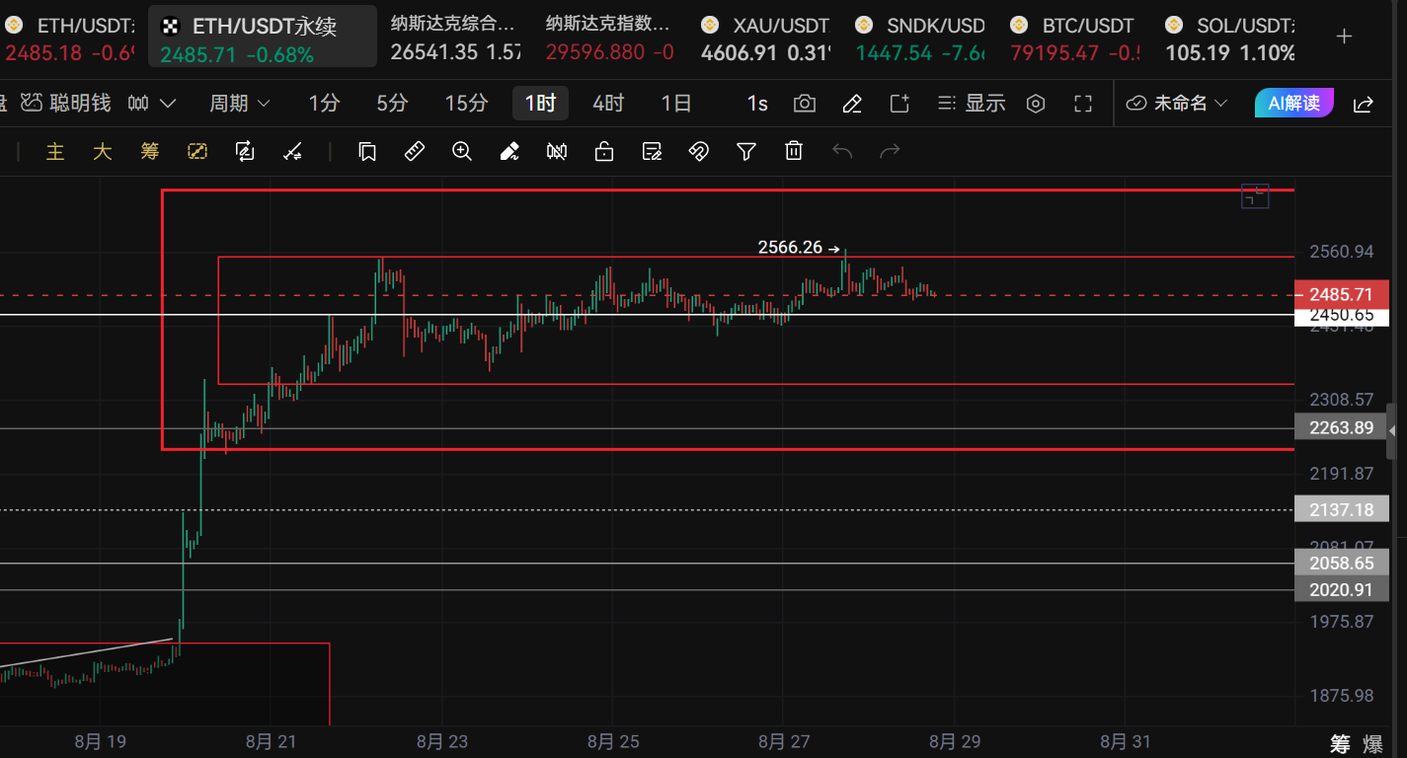1407x758 pixels.
Task: Select the 1日 timeframe
Action: (x=676, y=103)
